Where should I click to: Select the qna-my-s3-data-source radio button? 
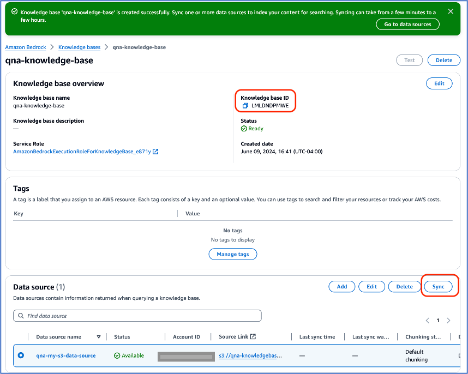[x=20, y=355]
